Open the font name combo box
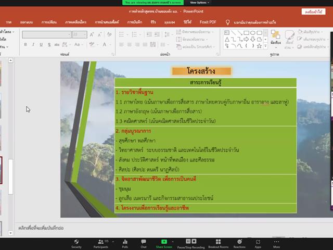 [x=46, y=34]
